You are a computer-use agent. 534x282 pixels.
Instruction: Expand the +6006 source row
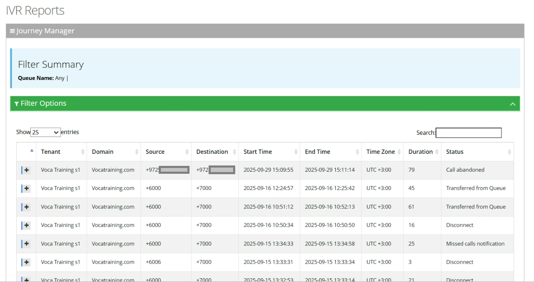coord(27,262)
